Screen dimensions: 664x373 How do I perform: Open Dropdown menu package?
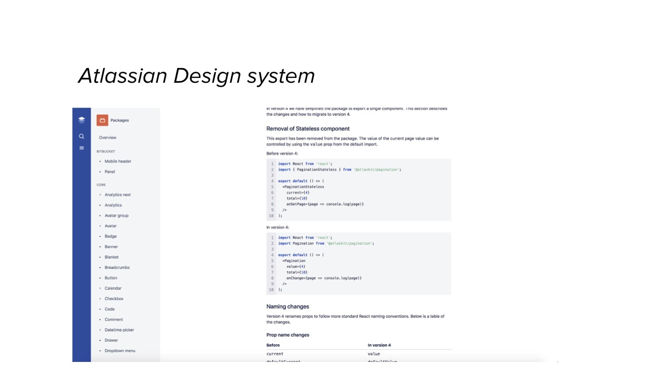coord(120,351)
